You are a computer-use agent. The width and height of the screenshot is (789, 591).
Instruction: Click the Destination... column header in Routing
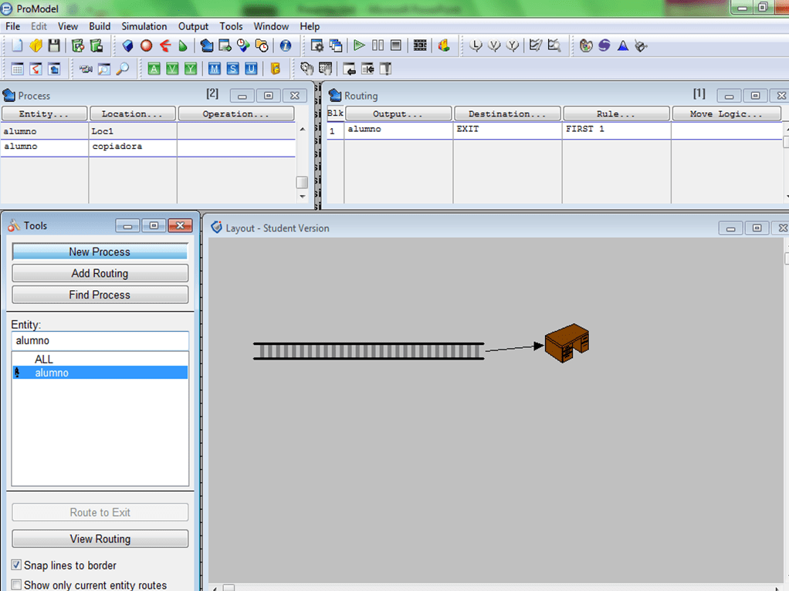click(x=506, y=114)
